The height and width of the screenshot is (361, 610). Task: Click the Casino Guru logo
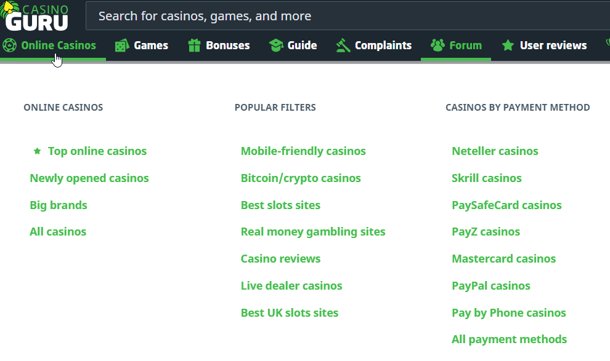click(35, 17)
